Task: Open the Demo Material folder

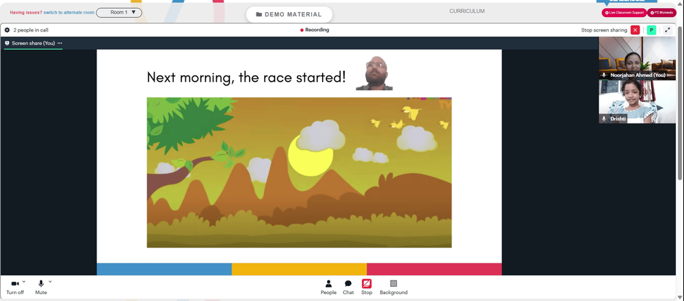Action: coord(289,14)
